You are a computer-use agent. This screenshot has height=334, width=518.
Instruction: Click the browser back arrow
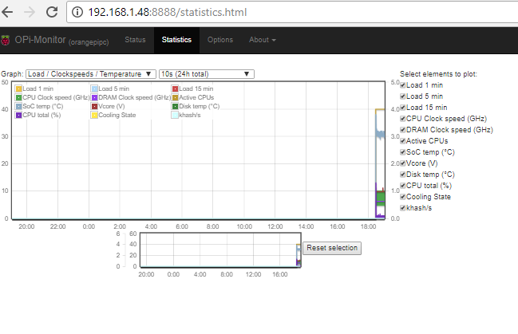(x=10, y=13)
